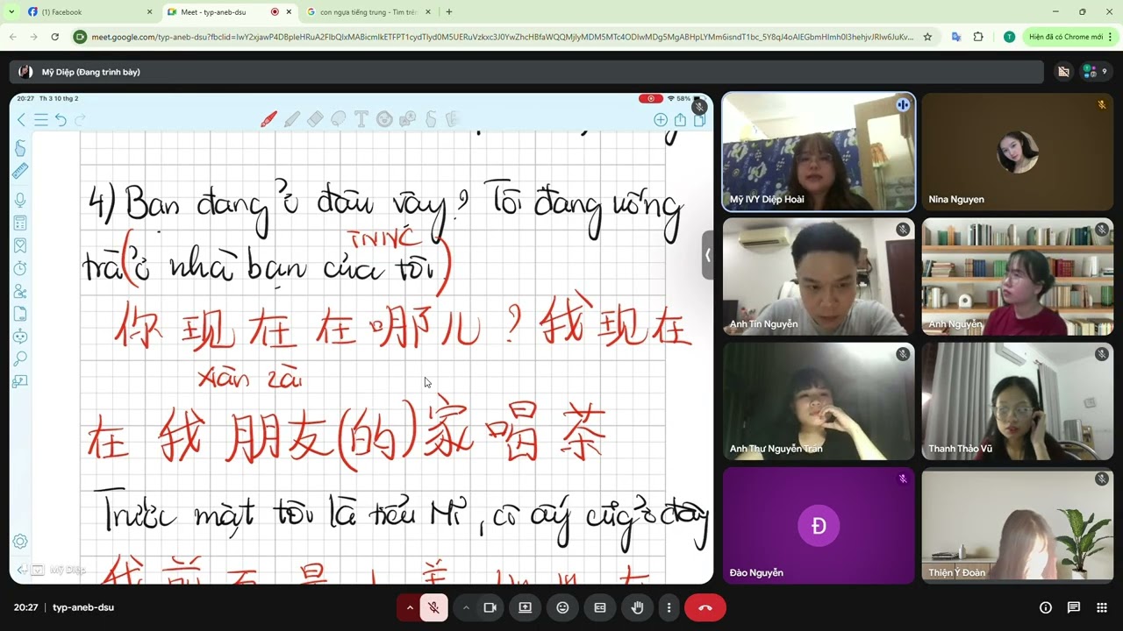
Task: Open the Google Translate icon in address bar
Action: click(x=955, y=37)
